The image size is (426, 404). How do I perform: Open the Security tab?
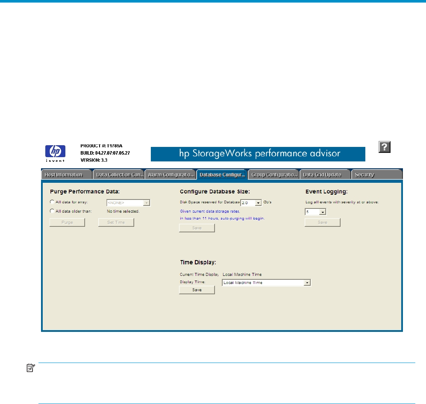click(x=377, y=175)
